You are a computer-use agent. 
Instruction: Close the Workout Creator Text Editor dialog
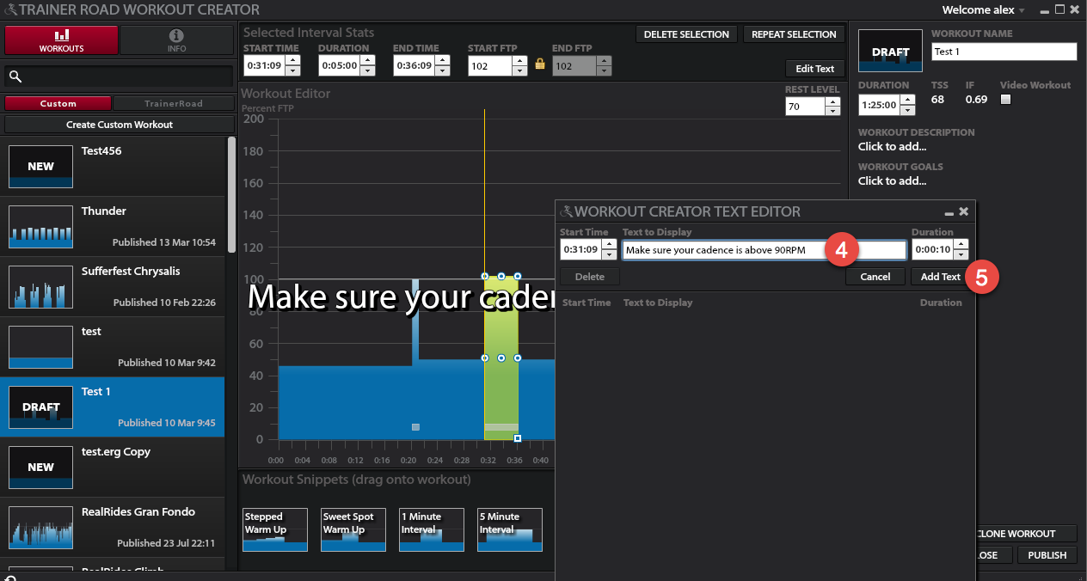pos(964,211)
